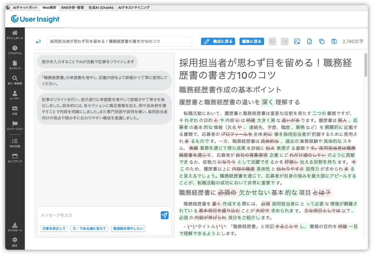Open リアルタイム in the sidebar
The image size is (373, 255).
pyautogui.click(x=15, y=50)
